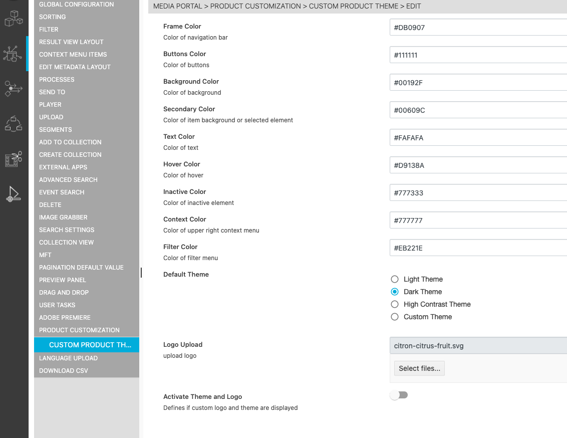
Task: Open the PROCESSES settings entry
Action: point(57,79)
